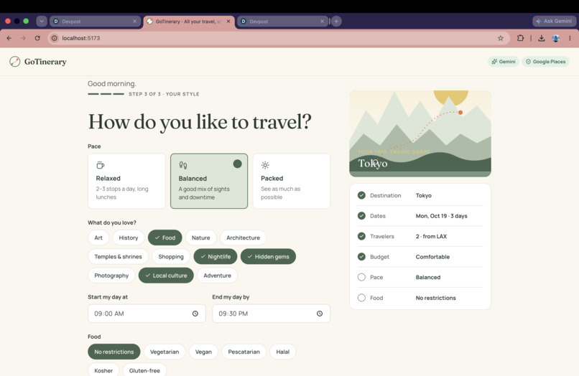Switch to the GoTinerary tab

coord(189,22)
